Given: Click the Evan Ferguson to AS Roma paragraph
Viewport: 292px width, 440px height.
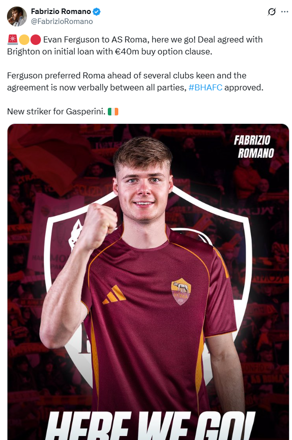Looking at the screenshot, I should 135,45.
